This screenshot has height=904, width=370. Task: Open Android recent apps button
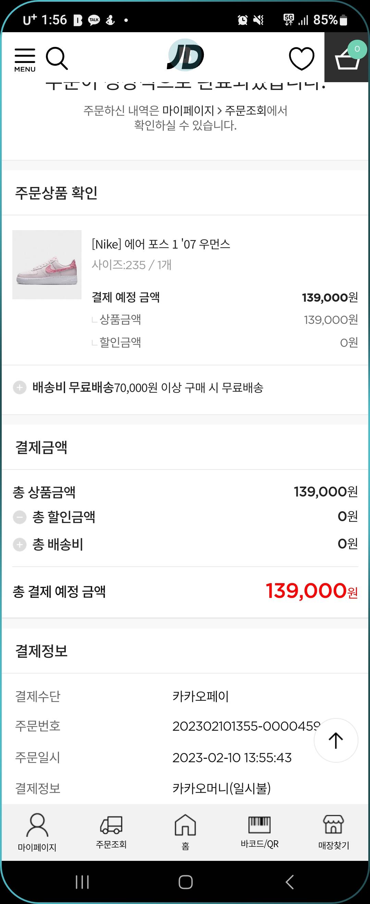(82, 882)
